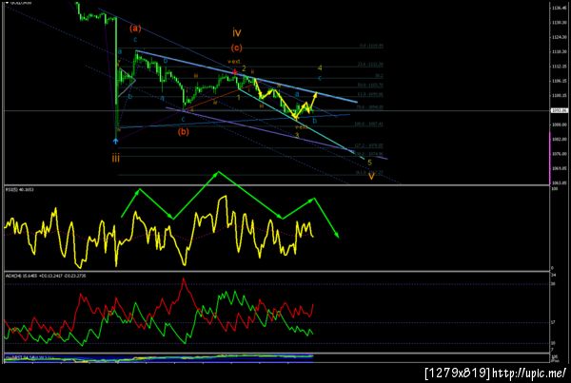Image resolution: width=571 pixels, height=383 pixels.
Task: Click the orange iii wave label
Action: coord(116,159)
